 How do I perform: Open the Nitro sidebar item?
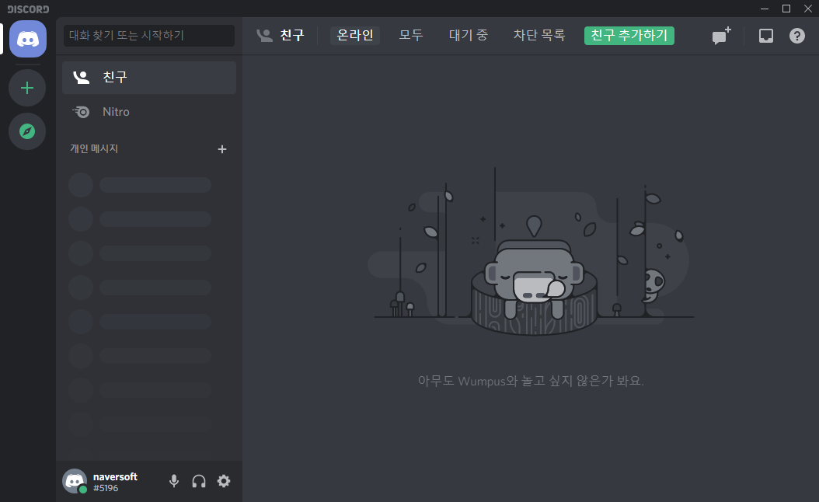point(149,112)
